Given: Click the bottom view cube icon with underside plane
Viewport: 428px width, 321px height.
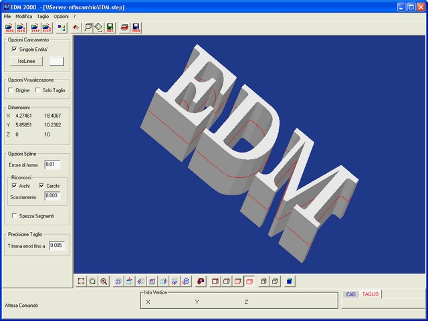Looking at the screenshot, I should (x=175, y=281).
